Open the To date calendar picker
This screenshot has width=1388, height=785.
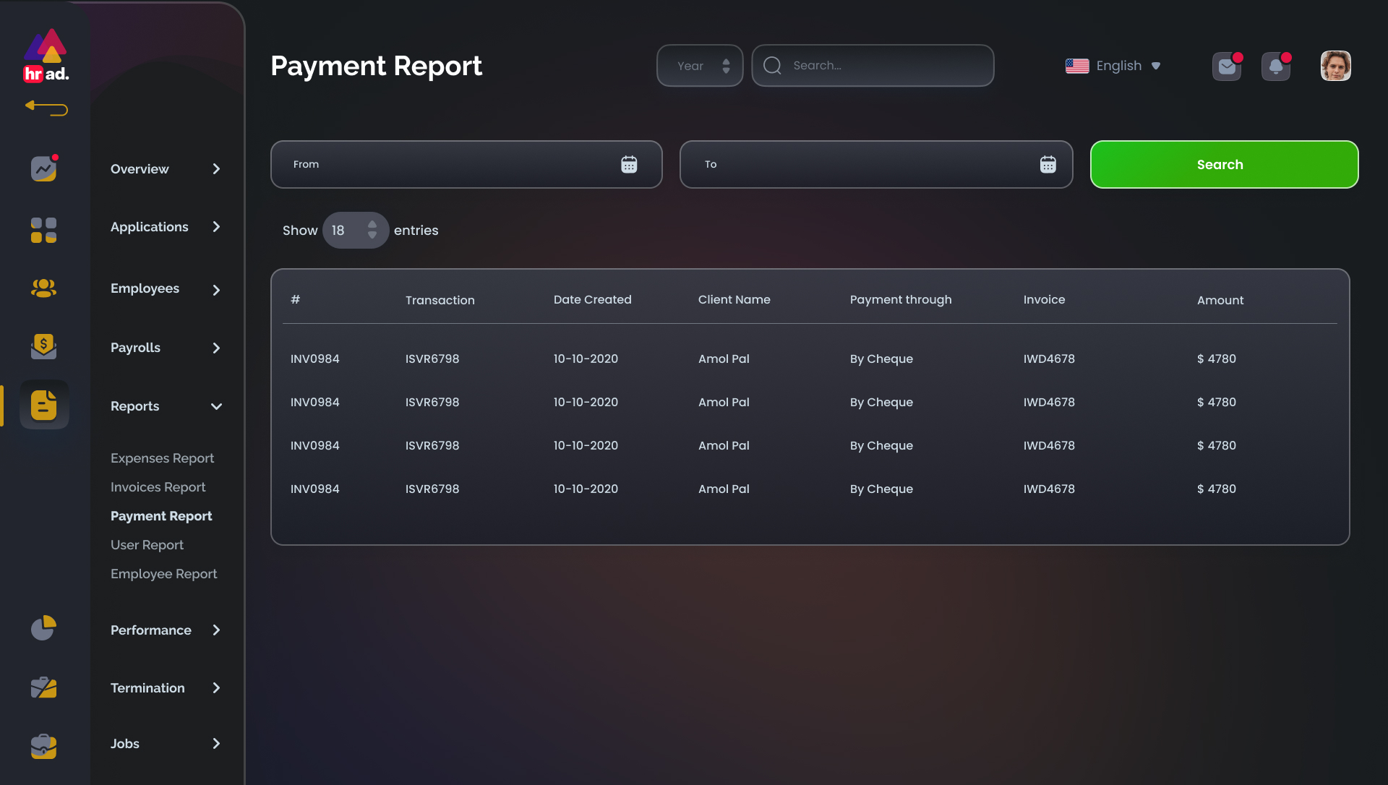tap(1048, 165)
